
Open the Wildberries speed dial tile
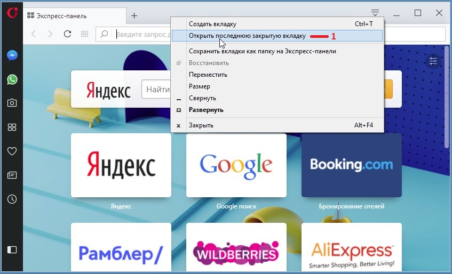click(236, 247)
